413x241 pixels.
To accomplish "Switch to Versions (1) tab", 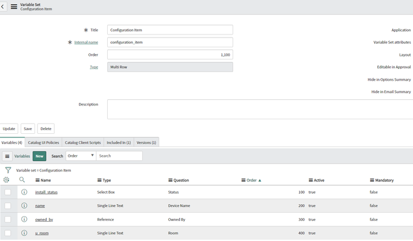I will point(147,142).
